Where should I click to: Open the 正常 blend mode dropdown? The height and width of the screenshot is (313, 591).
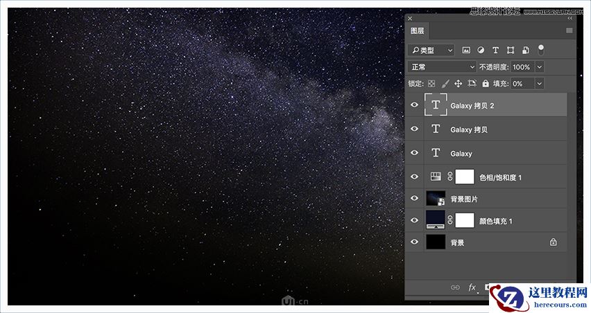pyautogui.click(x=442, y=67)
